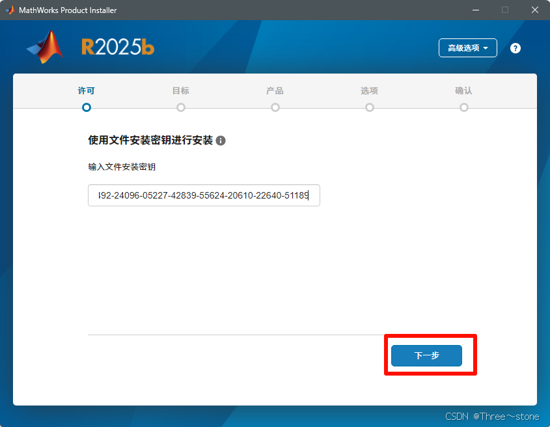Click the 输入文件安装密钥 label
Viewport: 550px width, 427px height.
[x=122, y=167]
